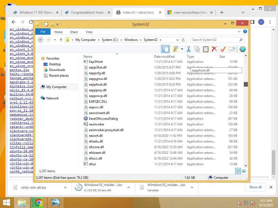The image size is (278, 208).
Task: Open a new browser tab with plus button
Action: [x=222, y=12]
